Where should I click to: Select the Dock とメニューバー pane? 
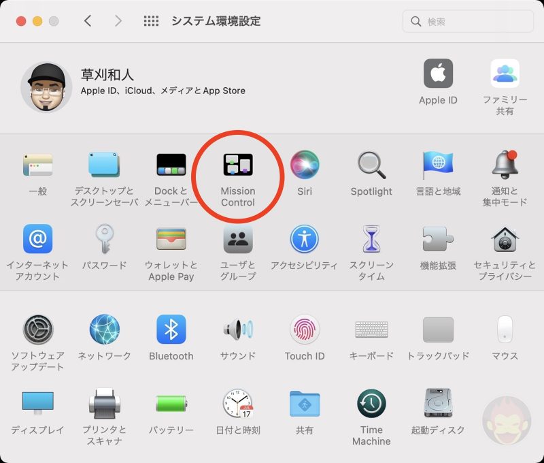(170, 165)
